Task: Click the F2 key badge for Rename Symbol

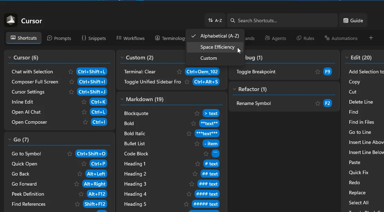Action: [x=327, y=103]
